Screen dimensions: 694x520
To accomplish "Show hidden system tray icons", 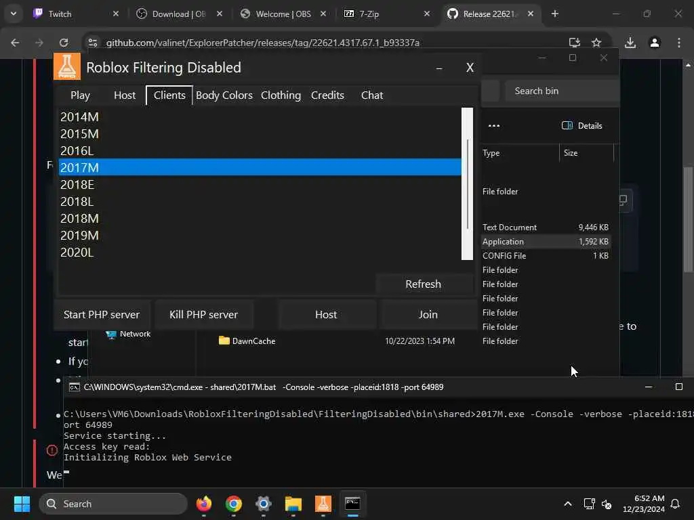I will tap(567, 504).
